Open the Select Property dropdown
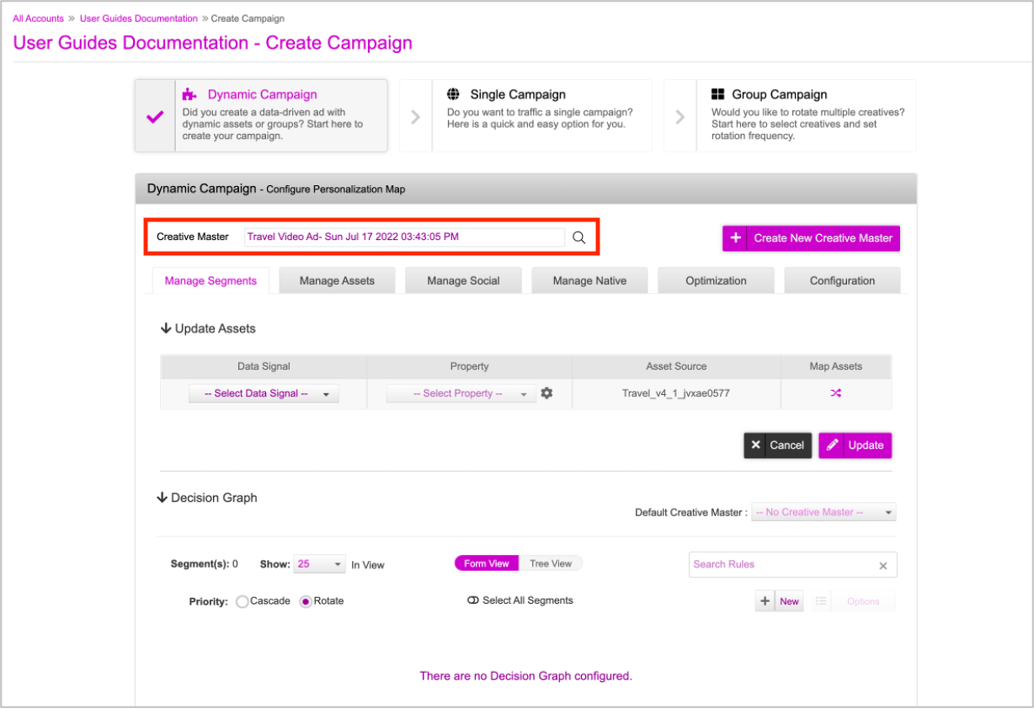Screen dimensions: 1034x709 (x=461, y=393)
